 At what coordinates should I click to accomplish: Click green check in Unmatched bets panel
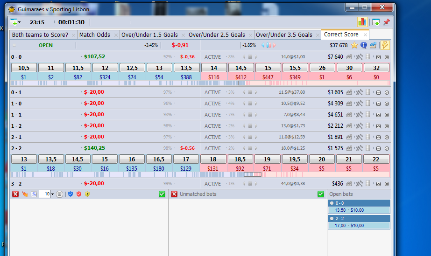coord(320,194)
